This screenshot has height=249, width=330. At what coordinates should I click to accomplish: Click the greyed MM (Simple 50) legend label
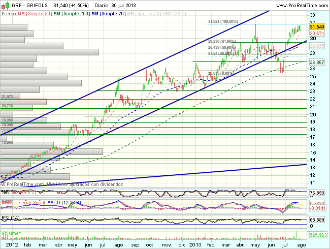click(x=146, y=14)
